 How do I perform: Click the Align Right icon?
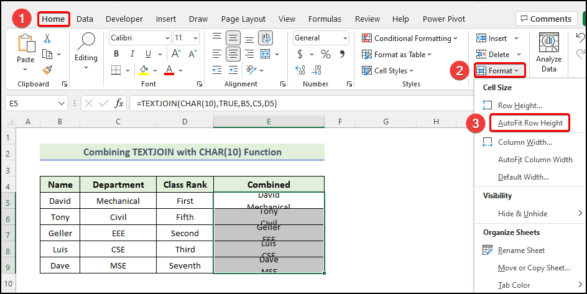(249, 54)
